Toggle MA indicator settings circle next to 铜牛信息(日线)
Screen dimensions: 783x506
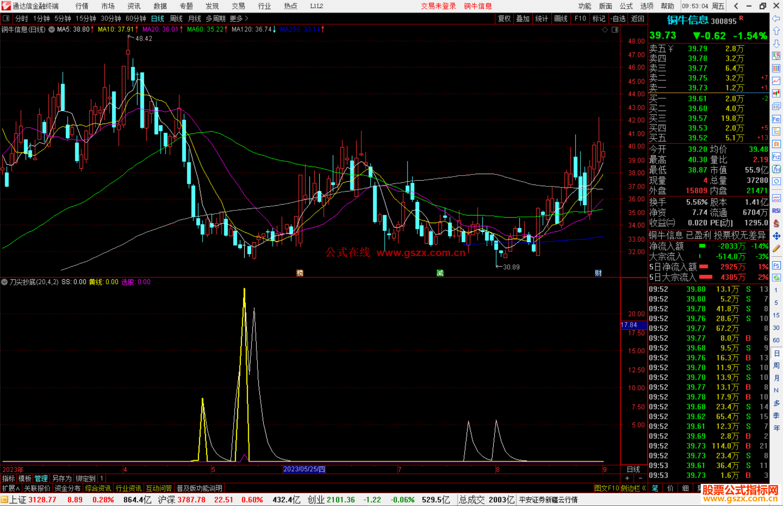(x=52, y=29)
